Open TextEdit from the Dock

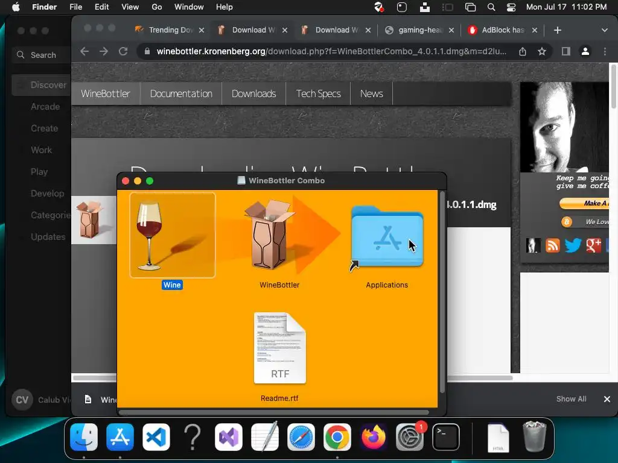click(265, 437)
